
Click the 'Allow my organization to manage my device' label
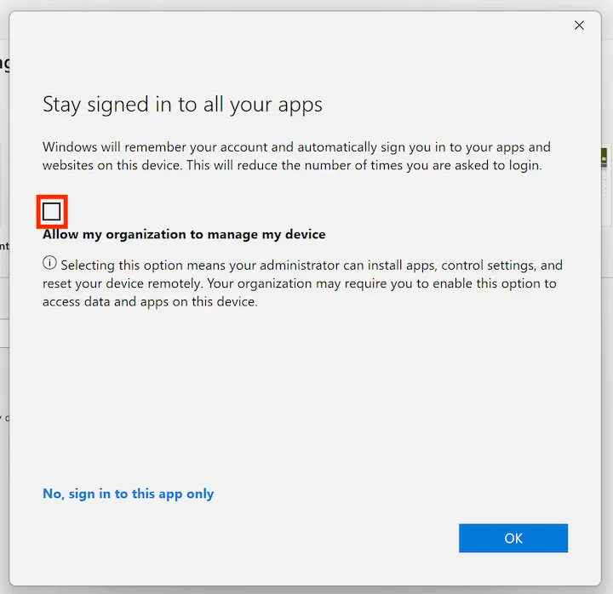[184, 234]
